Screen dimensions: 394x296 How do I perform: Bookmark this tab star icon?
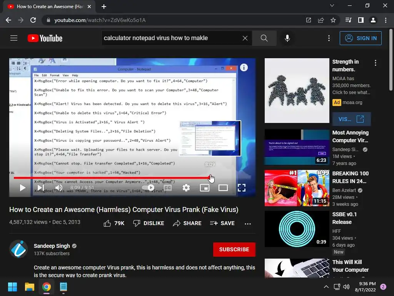pyautogui.click(x=333, y=20)
